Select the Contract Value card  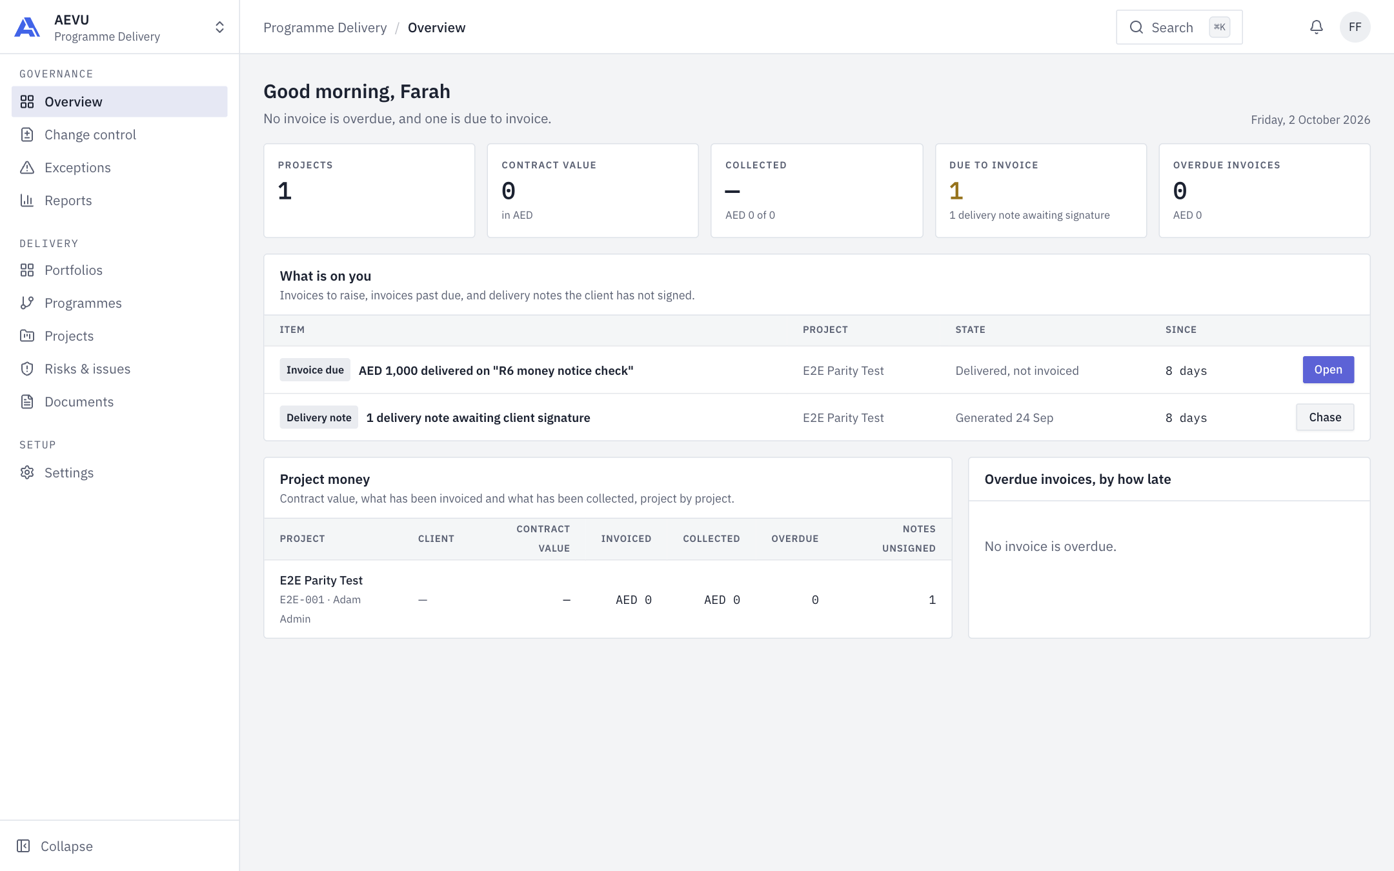[x=592, y=190]
